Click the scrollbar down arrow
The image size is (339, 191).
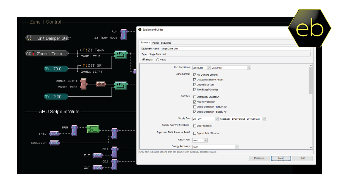click(x=311, y=148)
